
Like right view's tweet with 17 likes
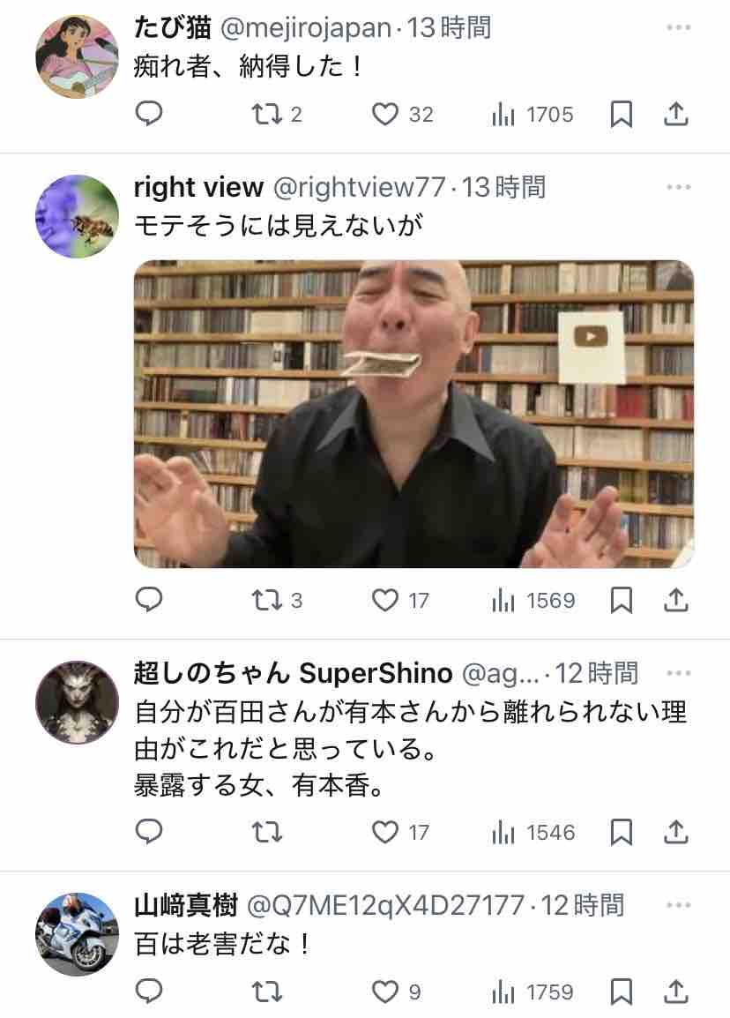[400, 601]
